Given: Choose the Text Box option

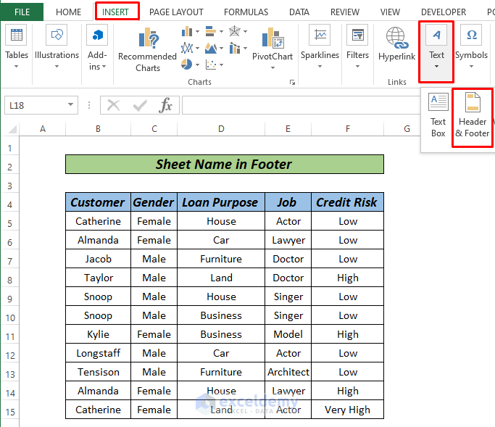Looking at the screenshot, I should [x=438, y=115].
